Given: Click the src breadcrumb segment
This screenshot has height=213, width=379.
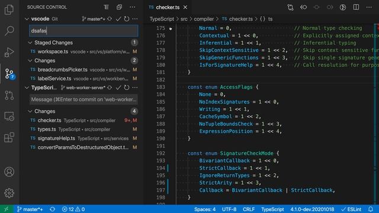Looking at the screenshot, I should coord(184,19).
